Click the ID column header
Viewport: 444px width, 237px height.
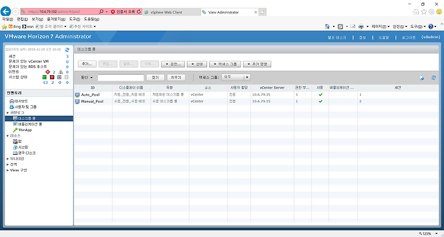[x=93, y=88]
